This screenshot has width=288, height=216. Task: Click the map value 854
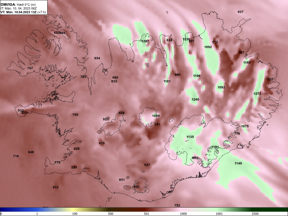[x=97, y=58]
